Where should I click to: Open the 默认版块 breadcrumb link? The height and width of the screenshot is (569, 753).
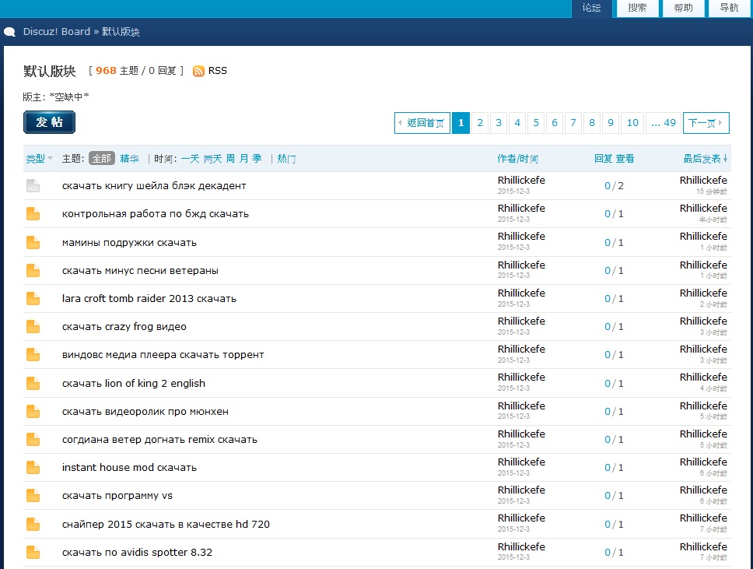(x=121, y=32)
